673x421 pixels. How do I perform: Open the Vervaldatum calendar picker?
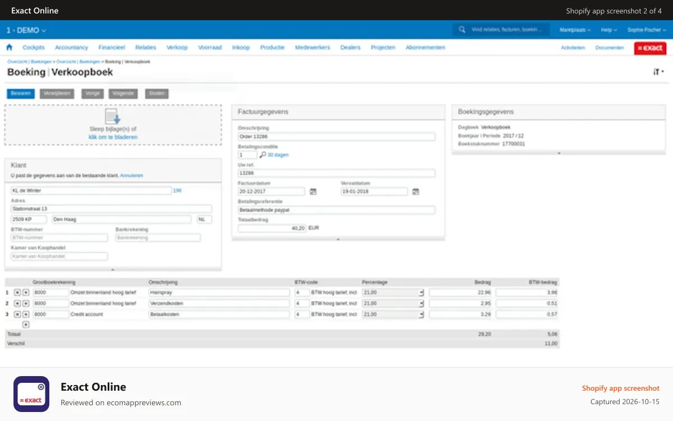(416, 191)
